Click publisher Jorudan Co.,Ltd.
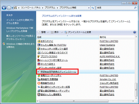The width and height of the screenshot is (139, 104). click(x=108, y=79)
